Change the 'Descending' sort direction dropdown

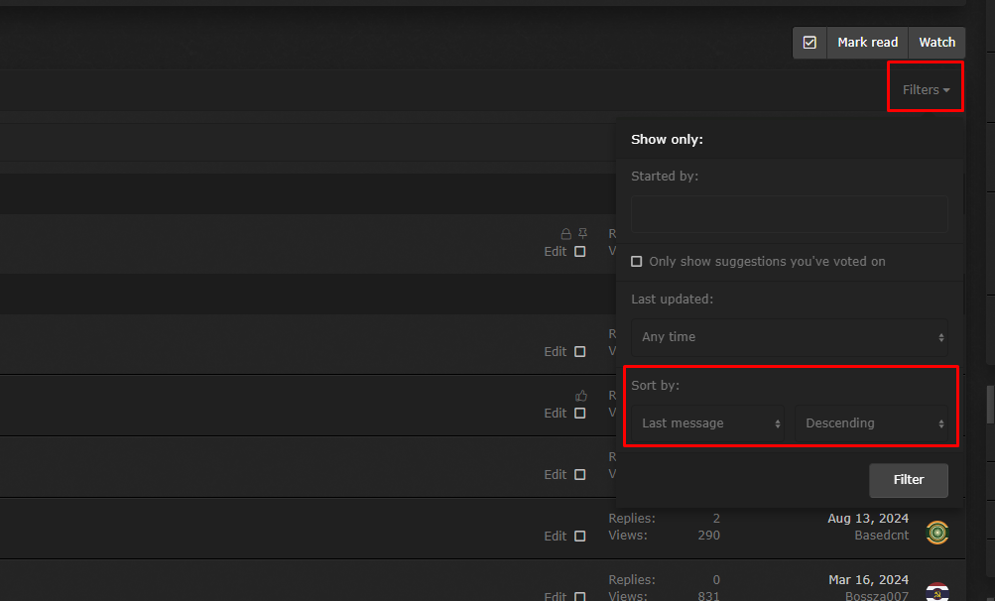point(871,423)
